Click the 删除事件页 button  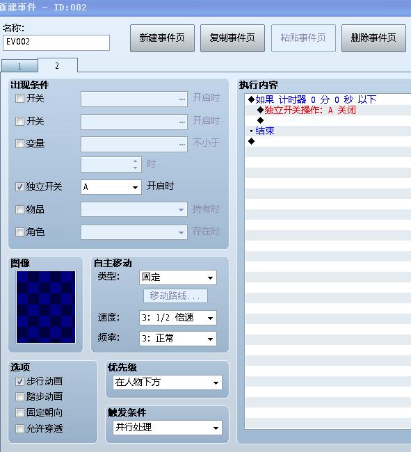point(373,38)
